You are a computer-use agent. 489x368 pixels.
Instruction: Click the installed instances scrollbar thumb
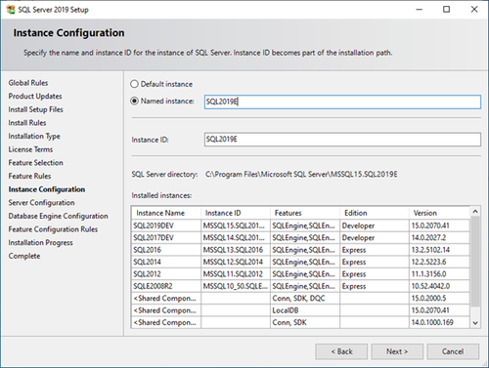coord(475,262)
